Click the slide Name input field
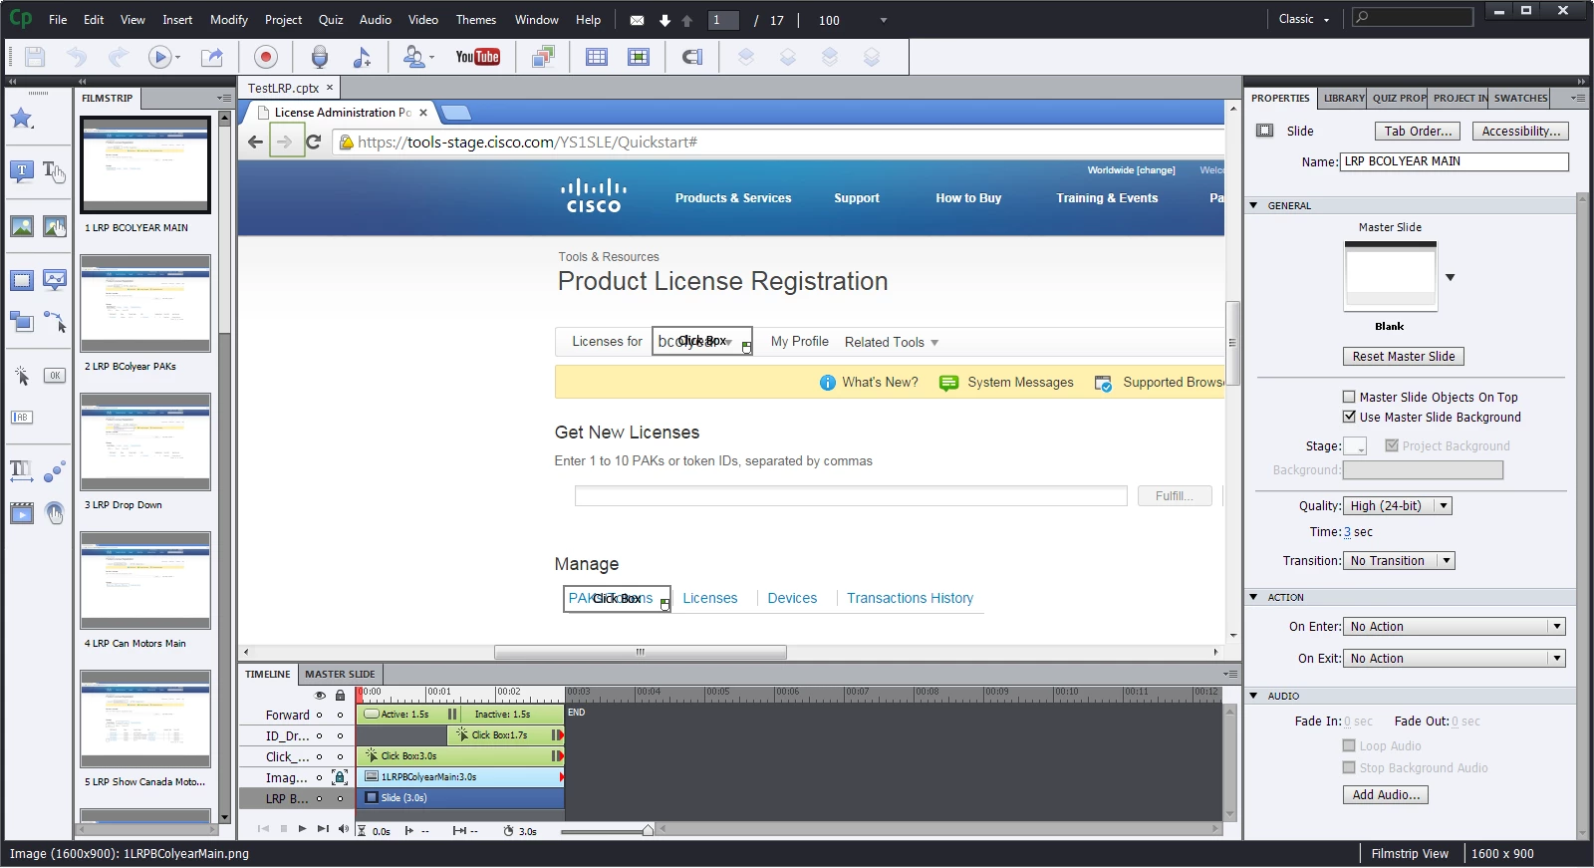This screenshot has height=868, width=1594. click(1454, 161)
